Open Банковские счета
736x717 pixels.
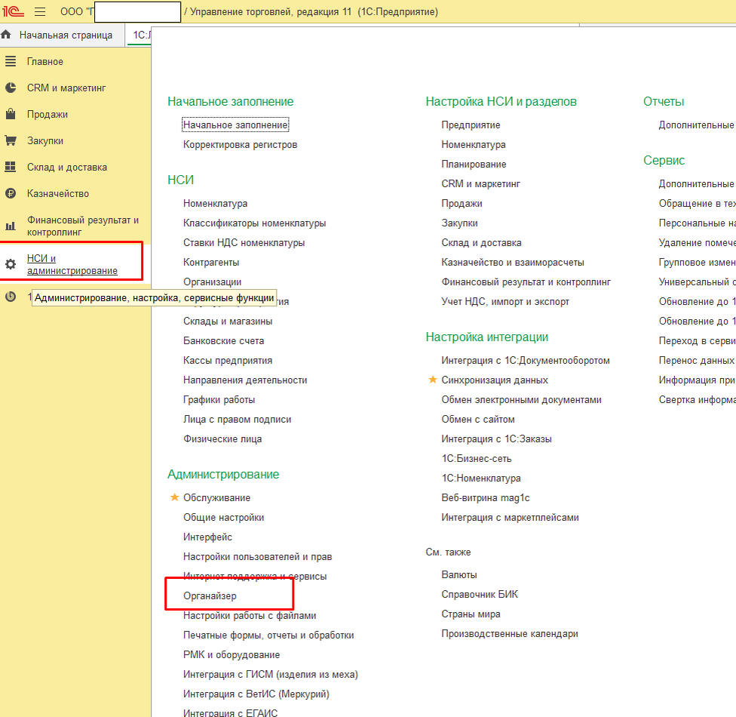tap(223, 340)
